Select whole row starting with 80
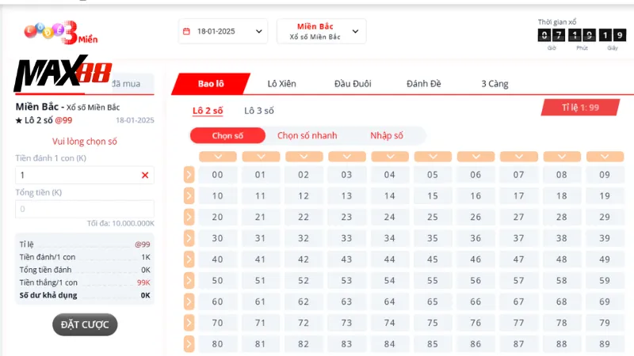 [x=189, y=344]
